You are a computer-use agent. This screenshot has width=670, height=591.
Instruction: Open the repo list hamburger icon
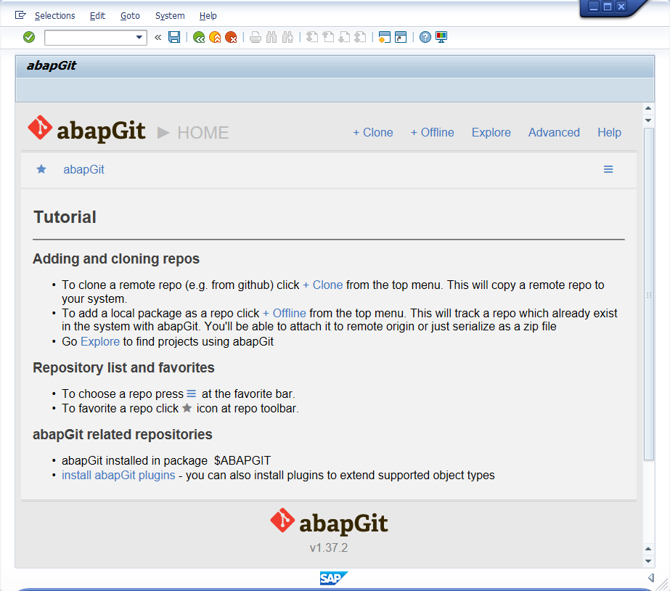(608, 169)
